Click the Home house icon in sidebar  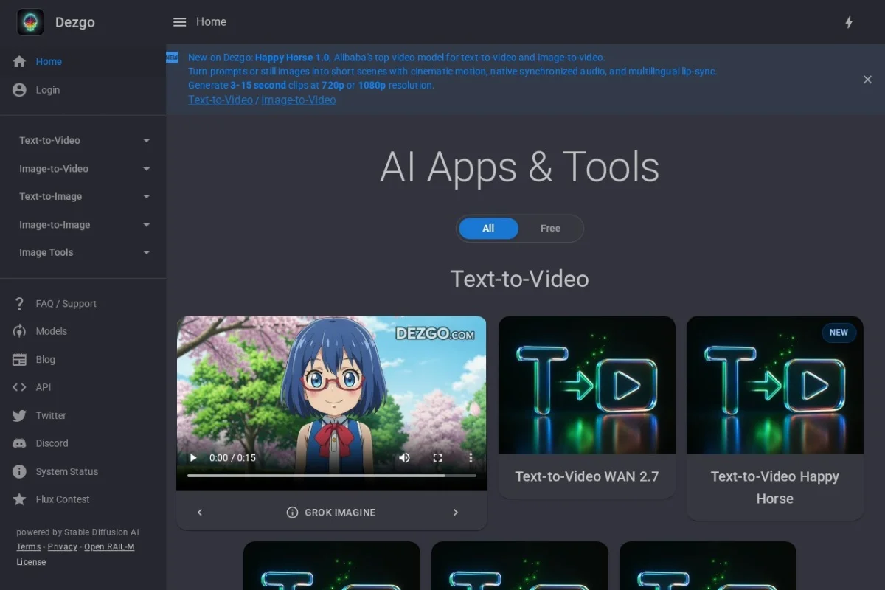point(20,62)
